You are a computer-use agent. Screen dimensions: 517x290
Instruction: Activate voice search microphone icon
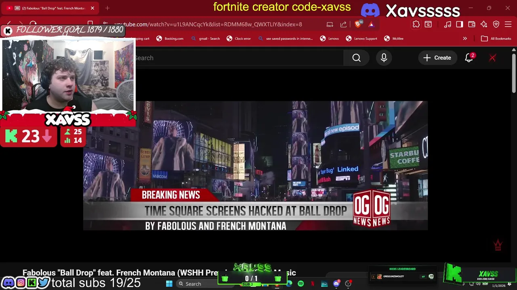(384, 58)
